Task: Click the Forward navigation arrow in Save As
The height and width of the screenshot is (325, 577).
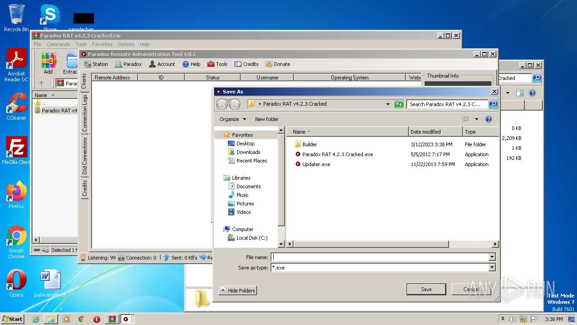Action: coord(234,104)
